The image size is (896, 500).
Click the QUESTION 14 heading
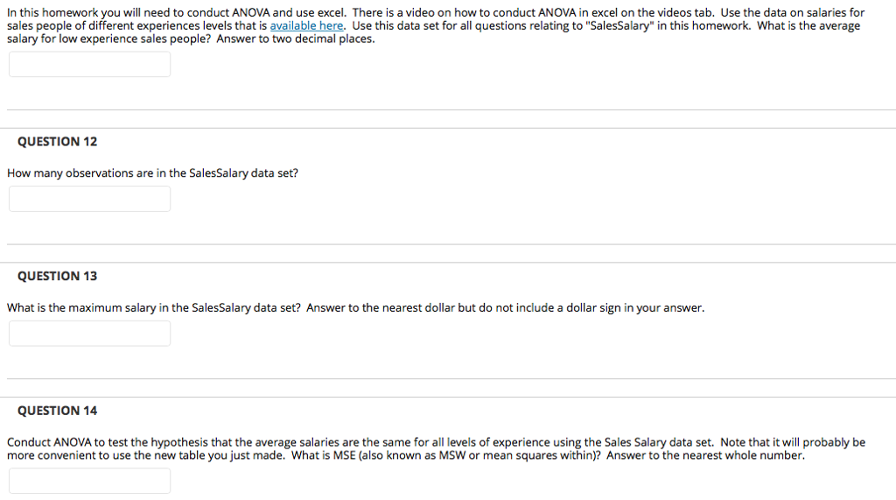[57, 411]
